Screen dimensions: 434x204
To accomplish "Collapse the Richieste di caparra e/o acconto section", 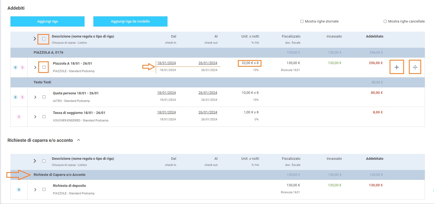I will 79,140.
